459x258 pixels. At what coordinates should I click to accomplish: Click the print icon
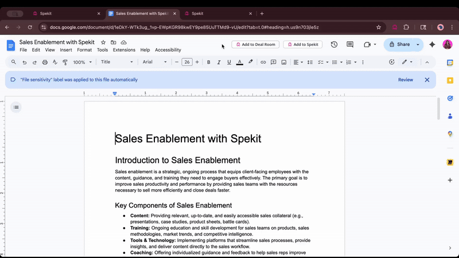(44, 62)
